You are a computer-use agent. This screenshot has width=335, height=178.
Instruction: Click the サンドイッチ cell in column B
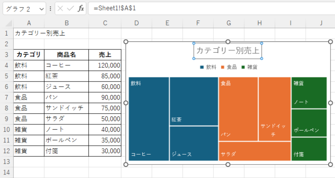[x=66, y=108]
